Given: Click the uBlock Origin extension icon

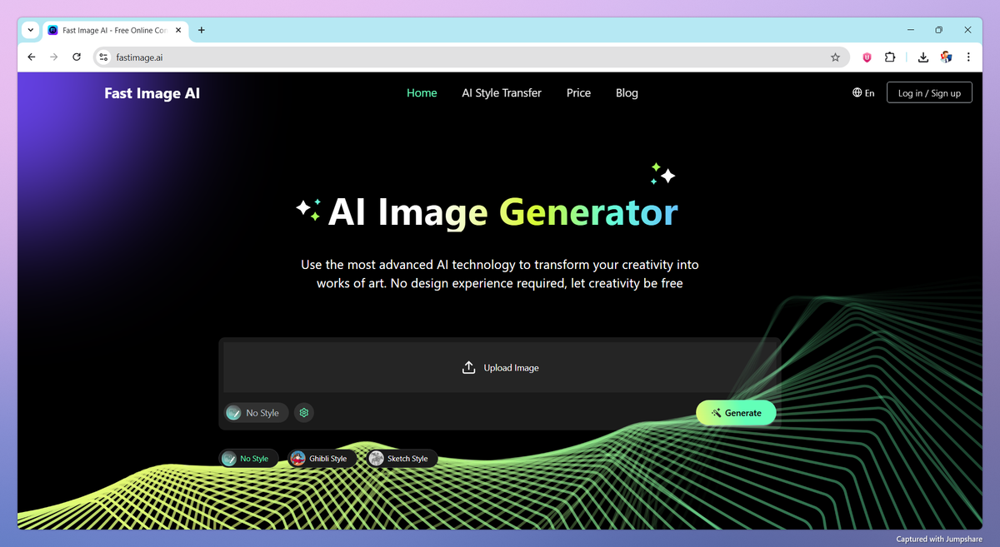Looking at the screenshot, I should pyautogui.click(x=867, y=57).
